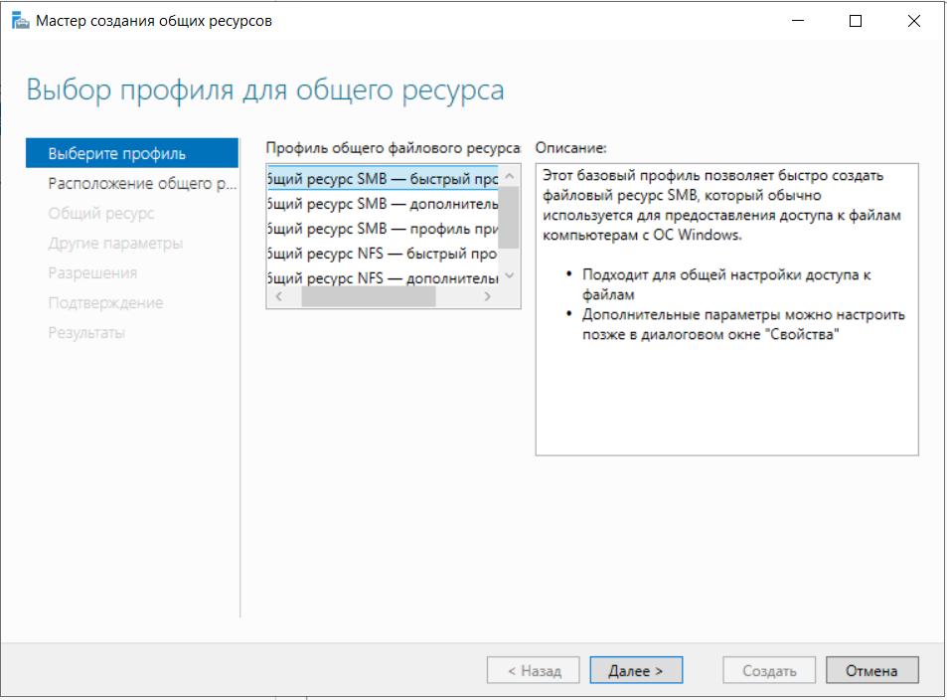The height and width of the screenshot is (700, 947).
Task: Click the vertical scrollbar thumb of list
Action: pyautogui.click(x=509, y=218)
